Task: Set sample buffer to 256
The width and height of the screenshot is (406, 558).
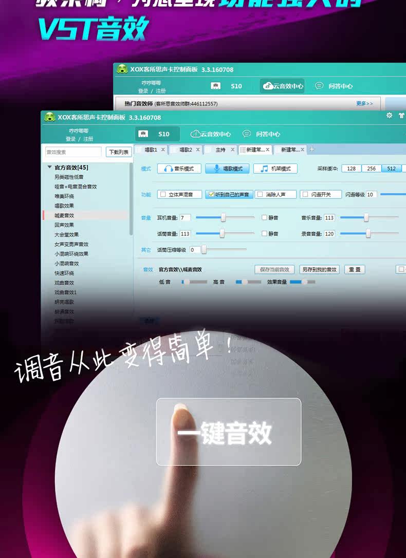Action: [x=372, y=169]
